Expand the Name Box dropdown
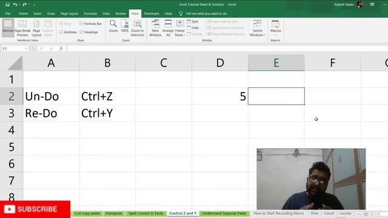Viewport: 388px width, 218px height. [26, 48]
